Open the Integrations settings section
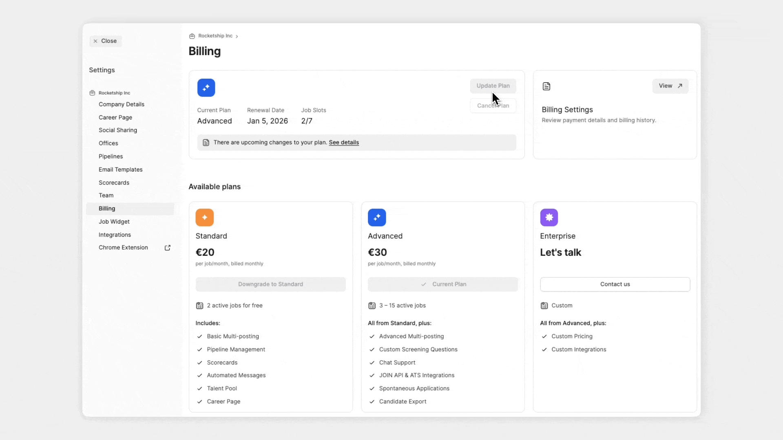The width and height of the screenshot is (783, 440). (115, 235)
